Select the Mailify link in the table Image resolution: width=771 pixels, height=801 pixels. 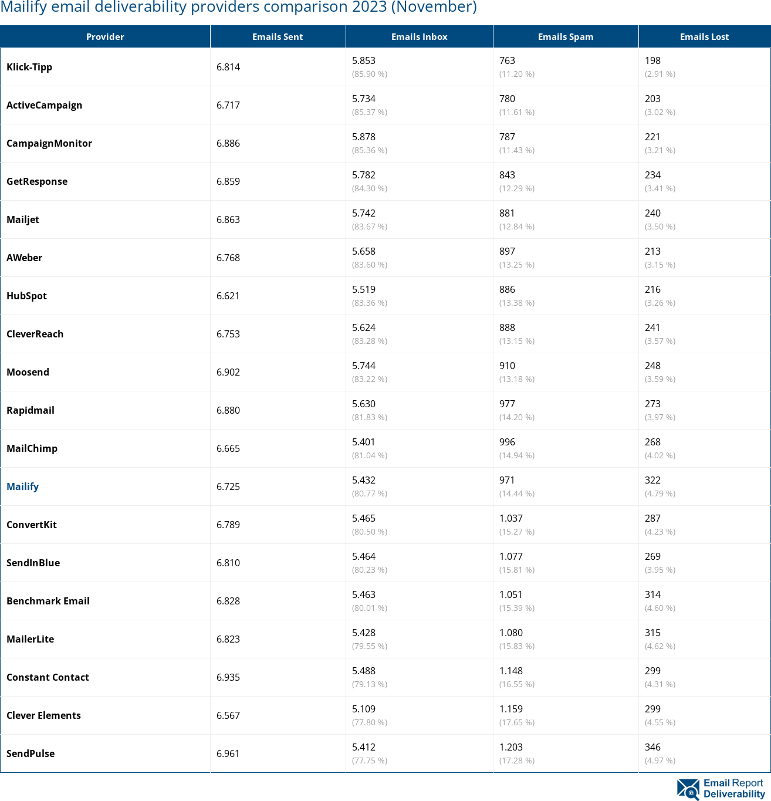coord(22,486)
